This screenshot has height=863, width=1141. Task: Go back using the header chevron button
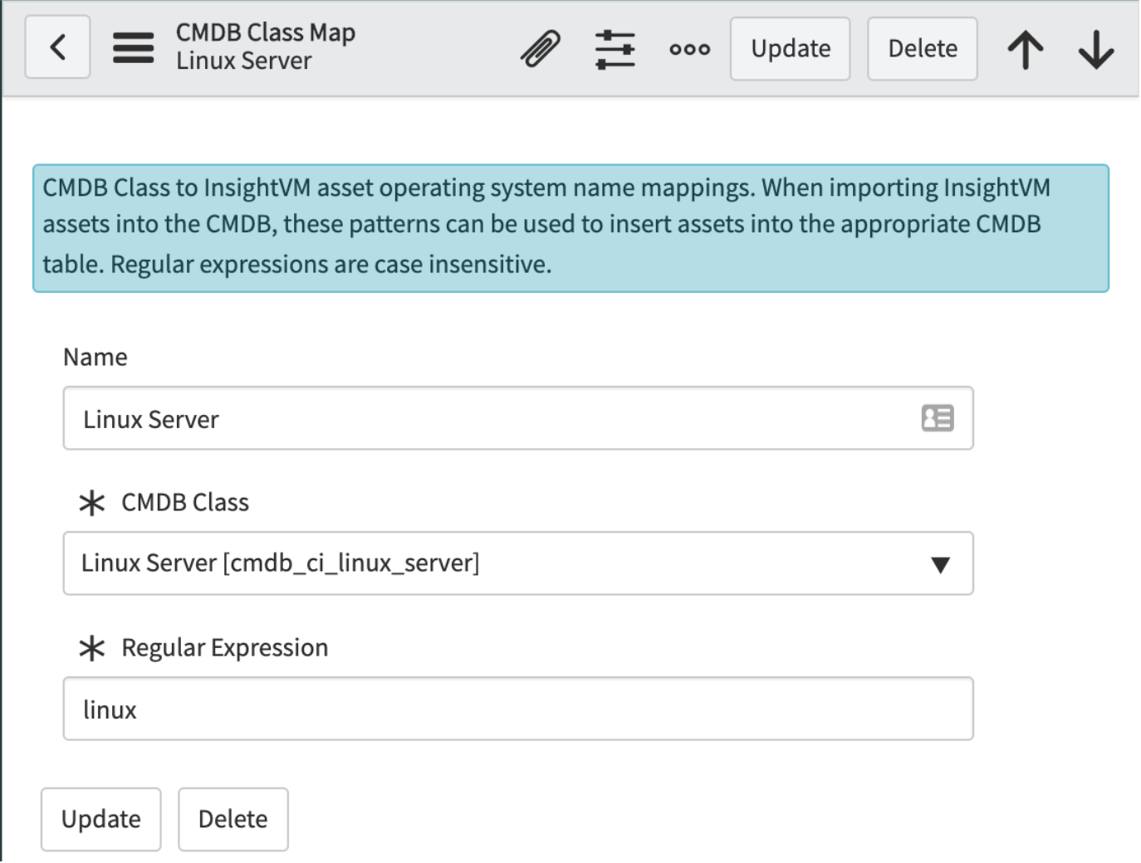click(x=57, y=48)
